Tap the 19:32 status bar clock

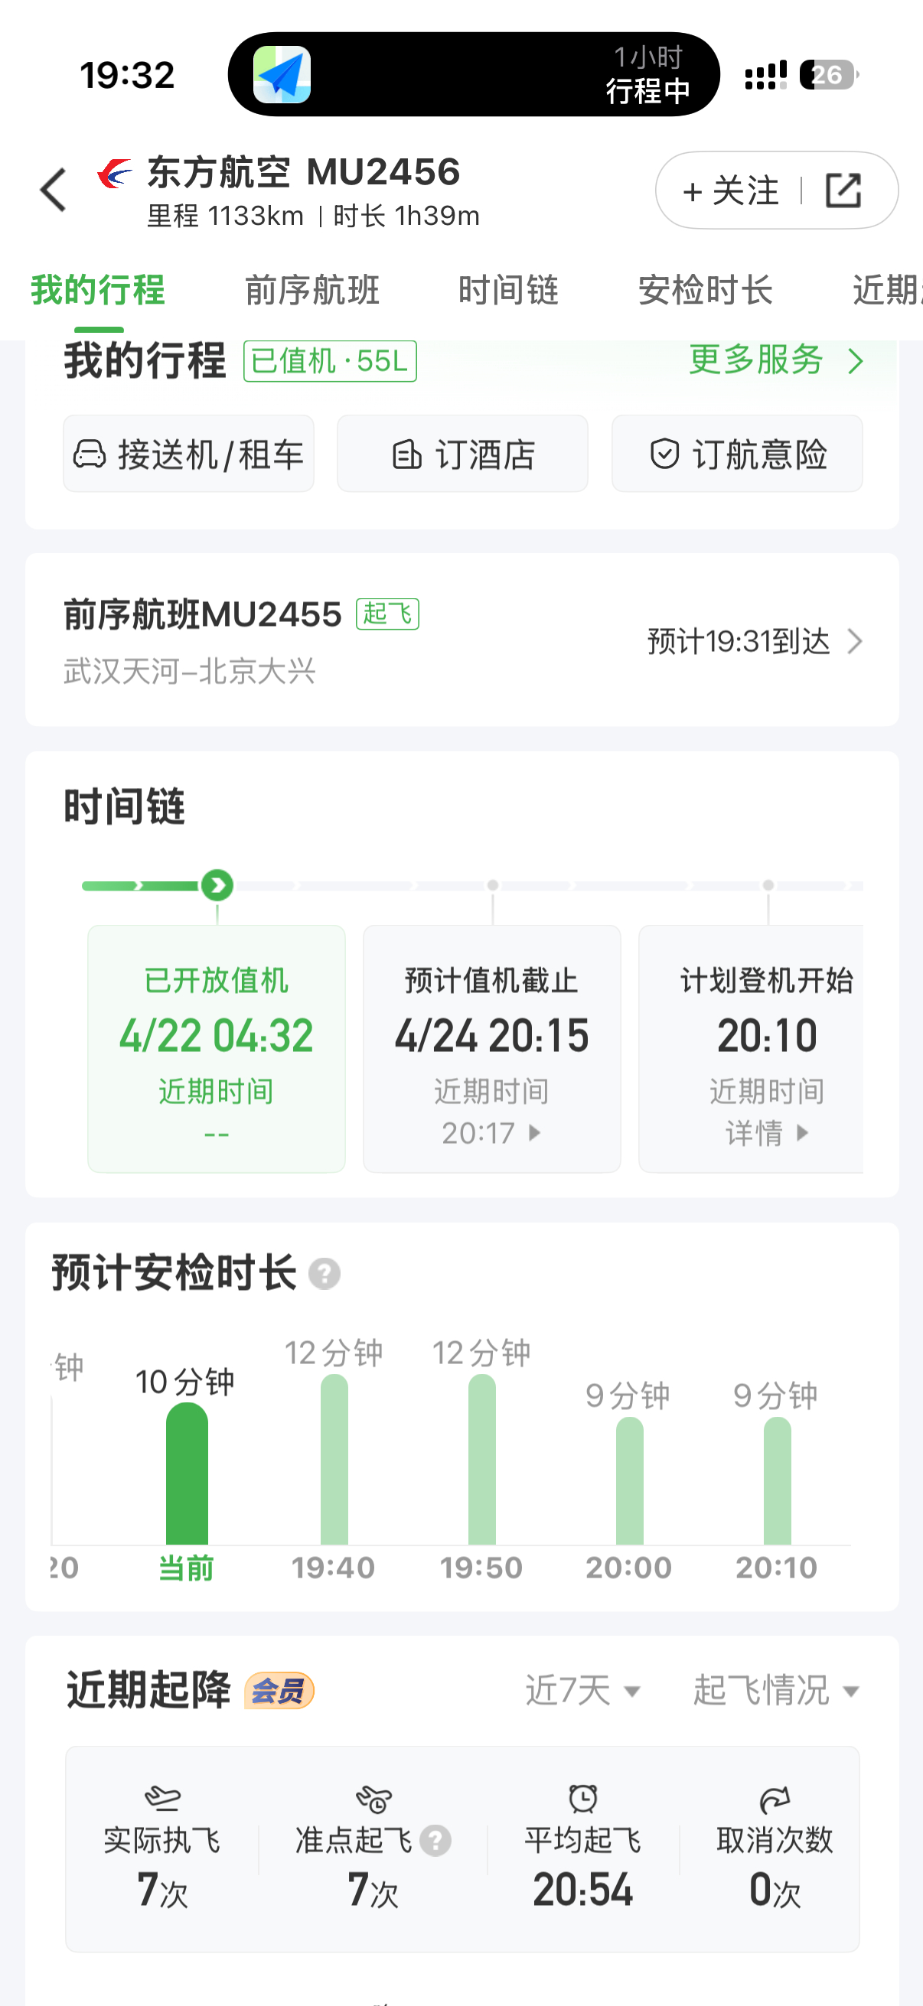click(x=127, y=76)
